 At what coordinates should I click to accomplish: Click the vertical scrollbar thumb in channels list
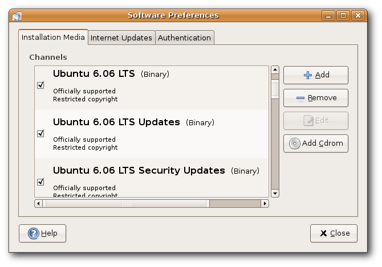tap(275, 89)
